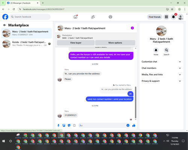
Task: Select the Konda conversation in the list
Action: click(26, 44)
